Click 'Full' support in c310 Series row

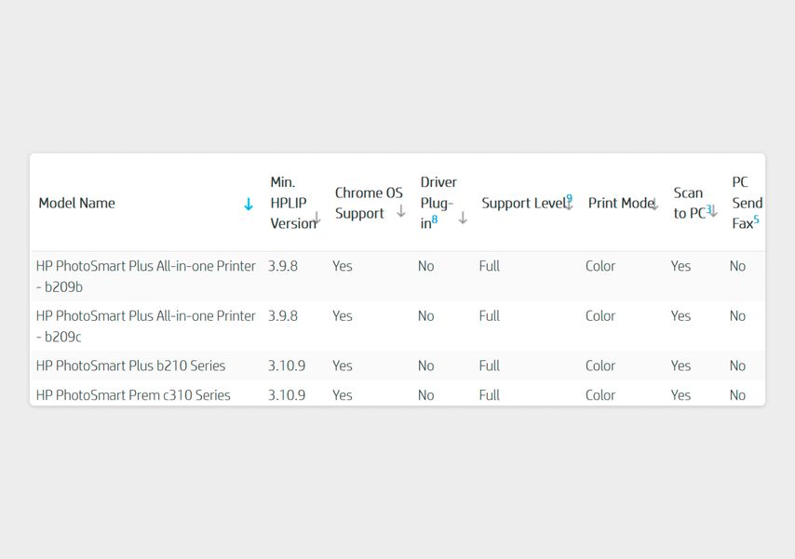tap(490, 395)
